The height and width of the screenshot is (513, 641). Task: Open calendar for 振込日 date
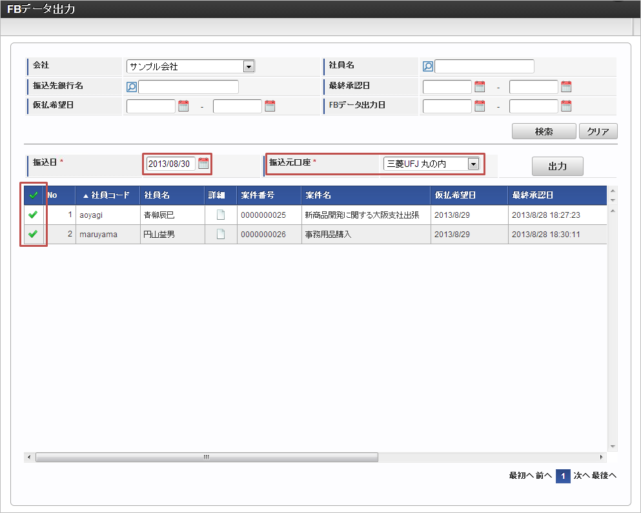tap(203, 164)
